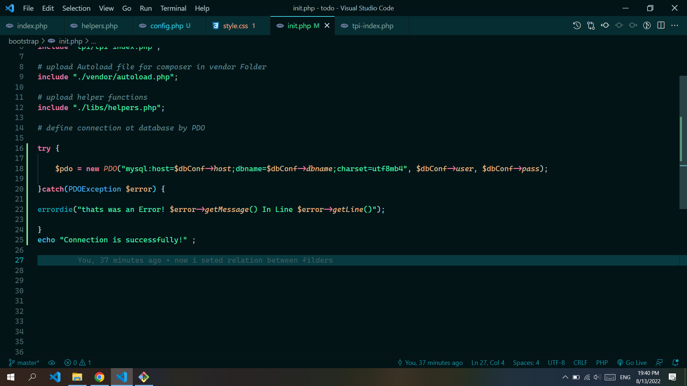Click the feedback icon in status bar

(659, 362)
